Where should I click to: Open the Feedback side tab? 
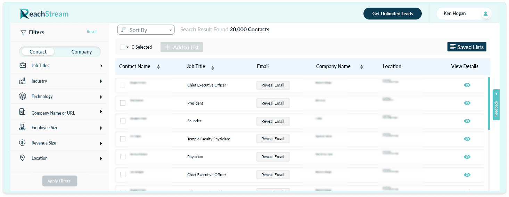coord(496,105)
